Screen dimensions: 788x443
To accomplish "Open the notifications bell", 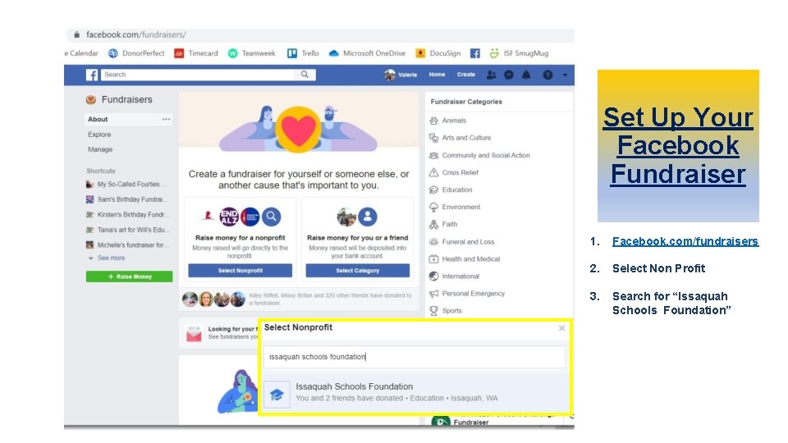I will tap(526, 75).
